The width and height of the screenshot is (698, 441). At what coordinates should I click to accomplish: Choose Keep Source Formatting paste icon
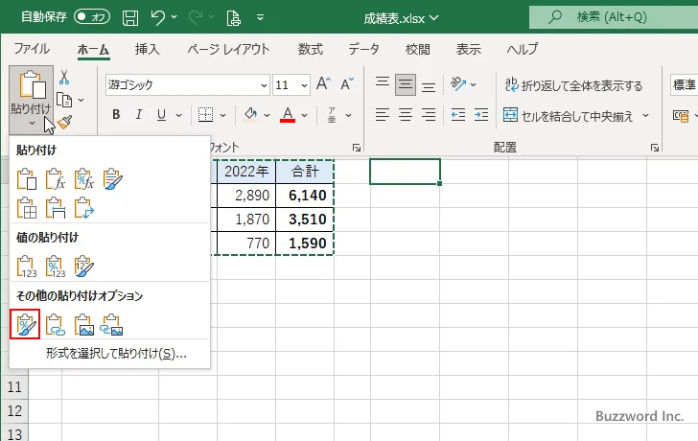(x=112, y=179)
